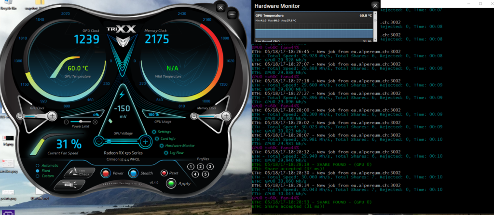This screenshot has height=215, width=494.
Task: Click the blue Stealth button
Action: click(133, 173)
